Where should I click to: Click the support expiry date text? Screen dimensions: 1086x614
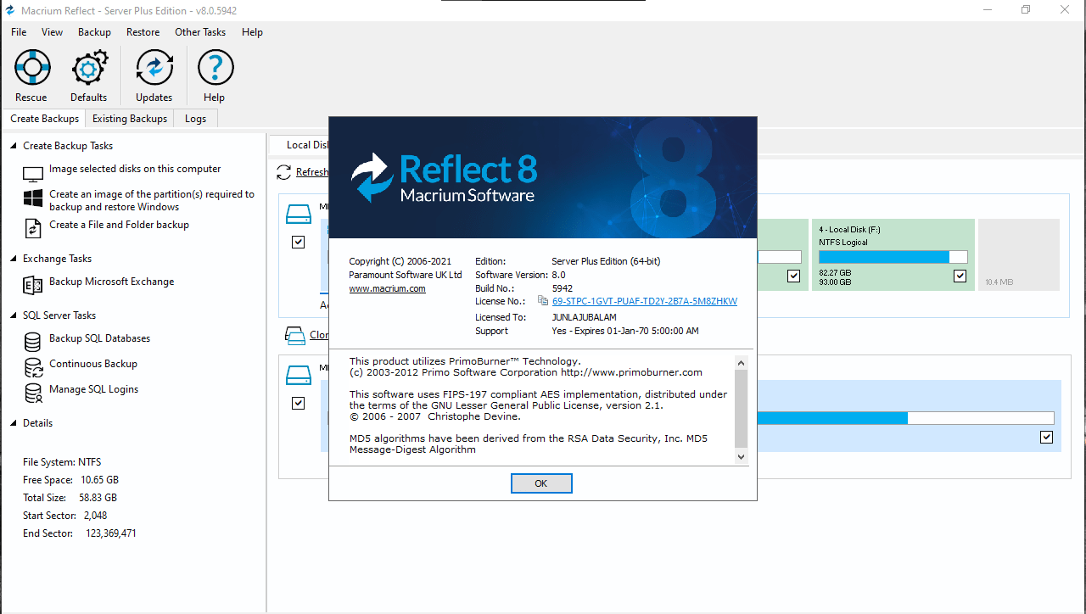point(625,331)
